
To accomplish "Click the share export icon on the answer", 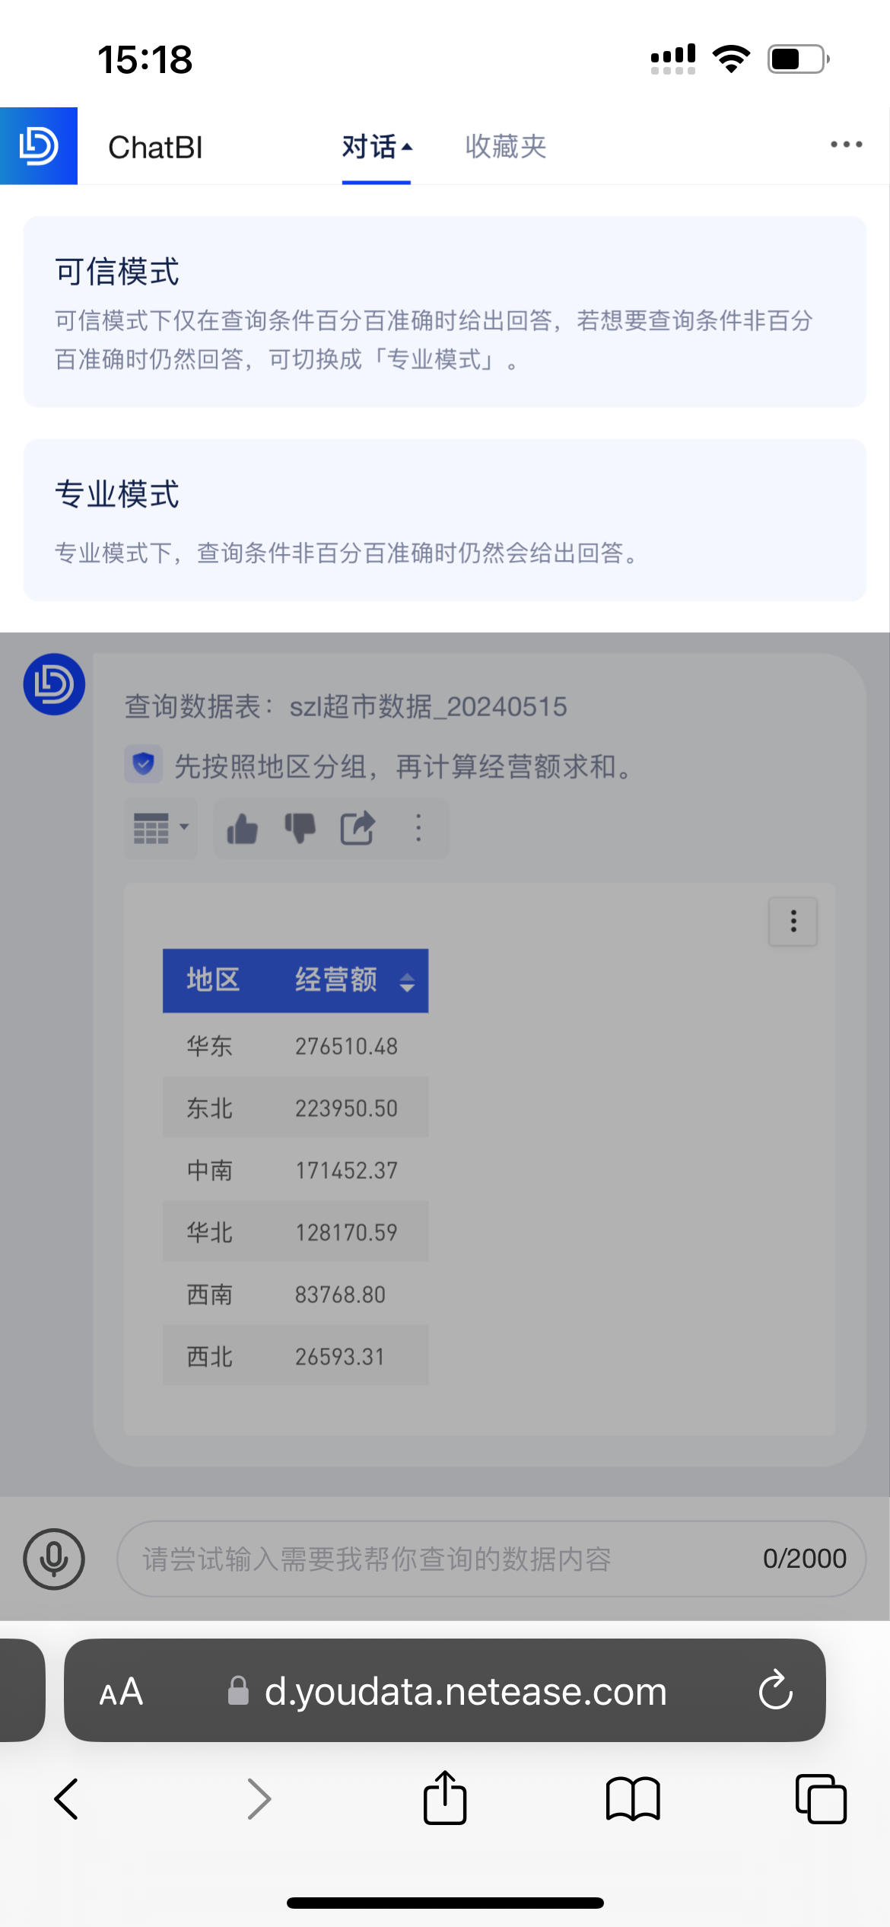I will coord(357,828).
